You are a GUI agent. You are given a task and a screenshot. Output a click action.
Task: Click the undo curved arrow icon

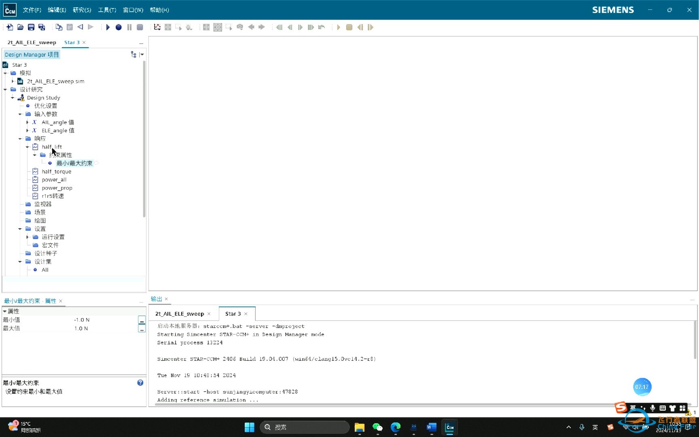(x=322, y=27)
